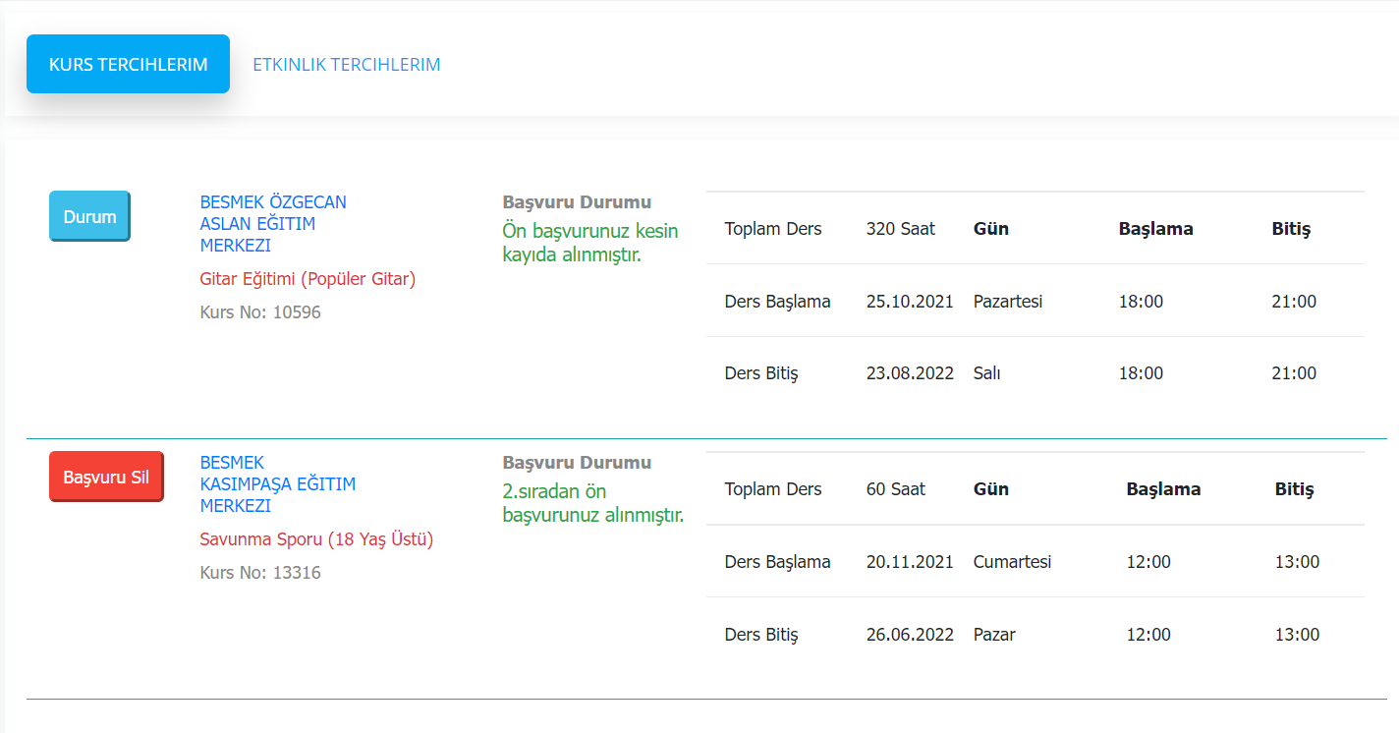Switch to the ETKINLIK TERCIHLERIM tab
1399x733 pixels.
pyautogui.click(x=346, y=65)
